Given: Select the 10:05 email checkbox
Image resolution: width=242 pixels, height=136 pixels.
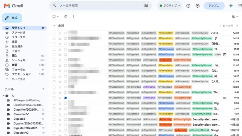Looking at the screenshot, I should [x=54, y=82].
